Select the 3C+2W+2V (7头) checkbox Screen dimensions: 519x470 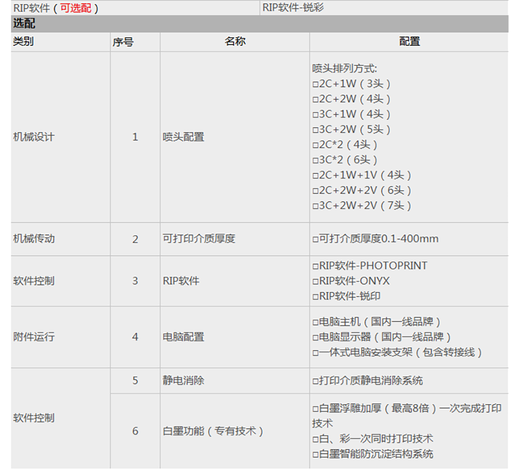pyautogui.click(x=315, y=206)
